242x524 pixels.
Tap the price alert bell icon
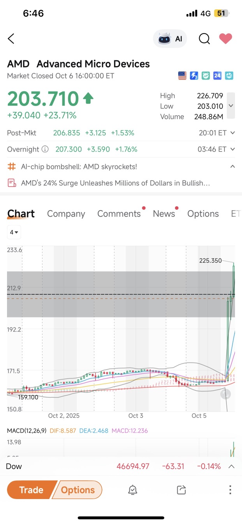click(132, 490)
